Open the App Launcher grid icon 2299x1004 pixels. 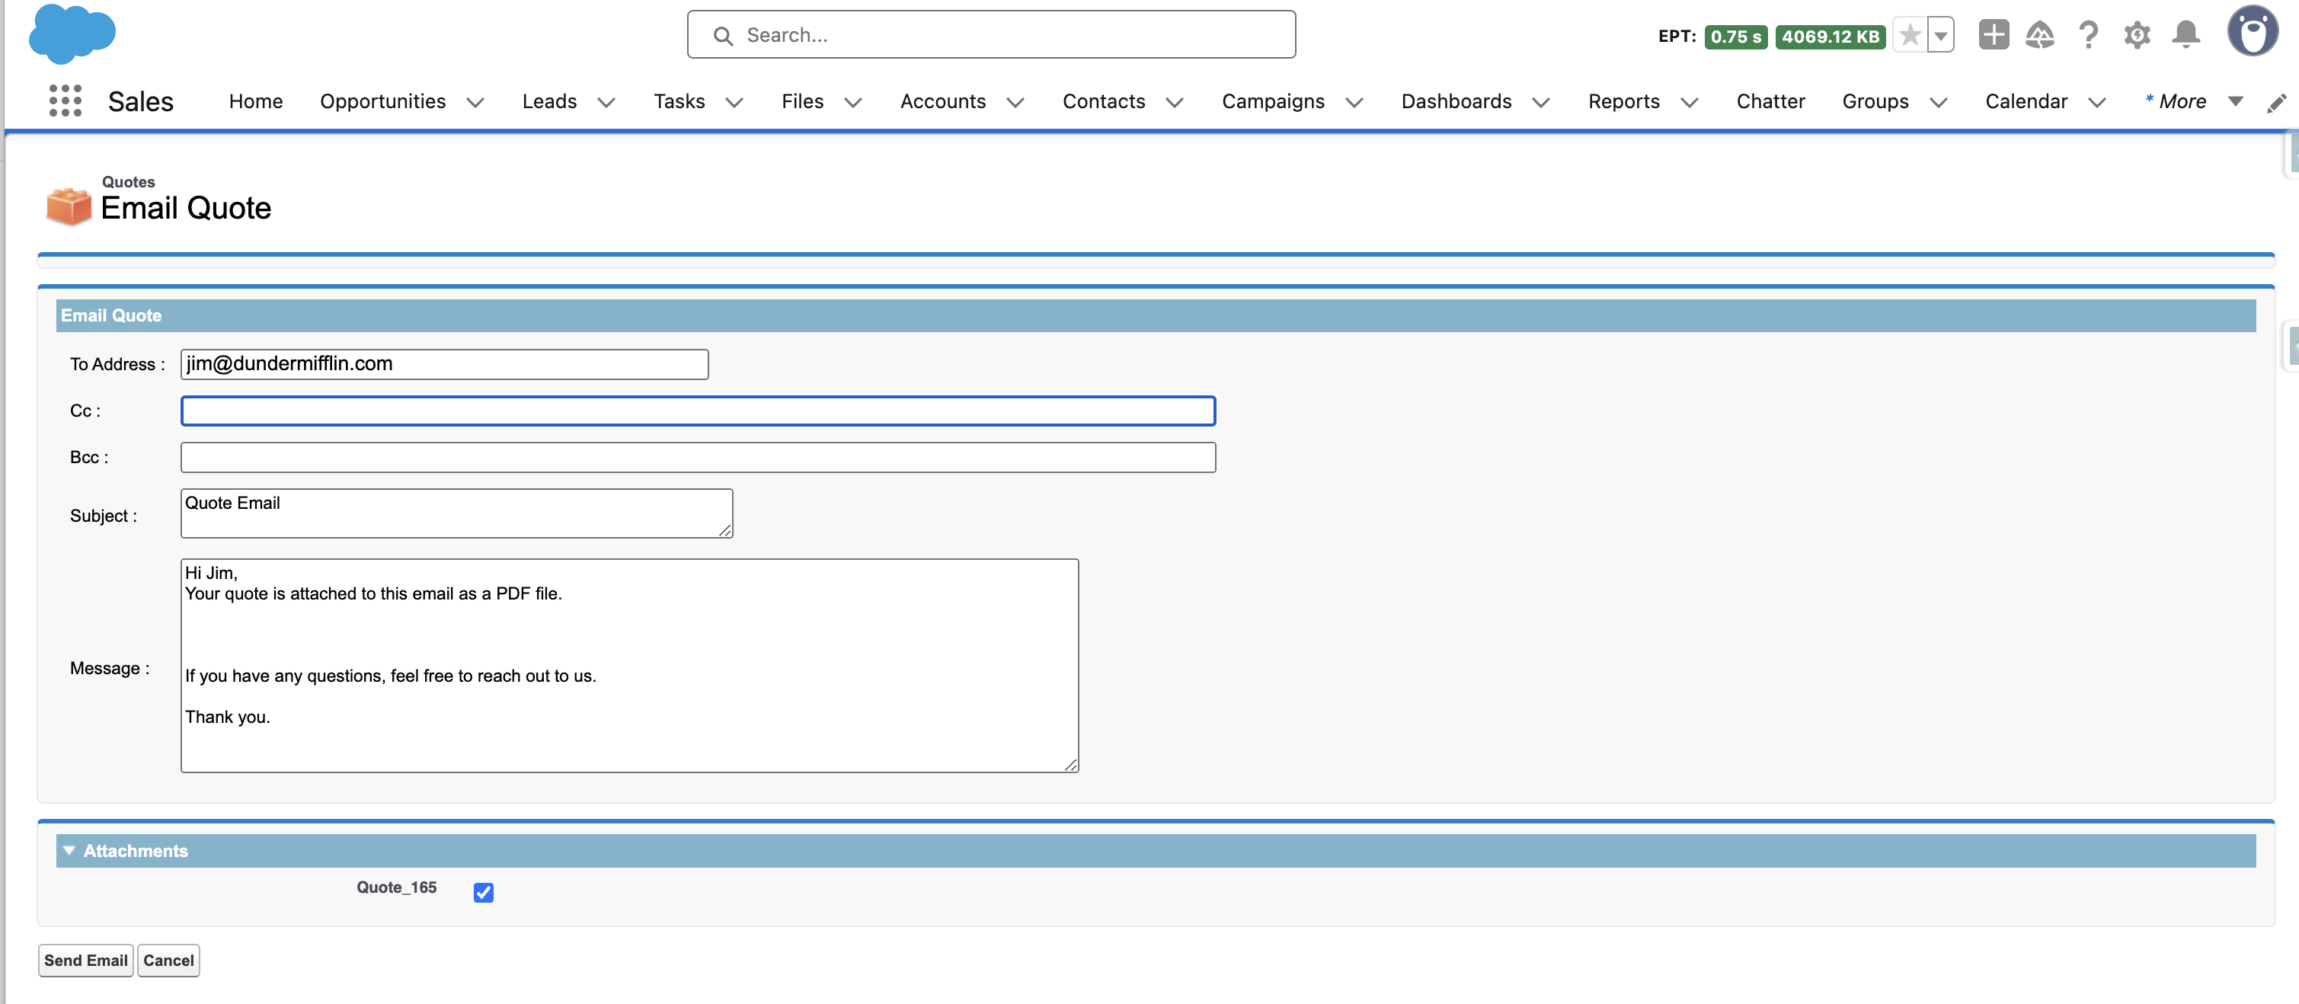coord(63,101)
